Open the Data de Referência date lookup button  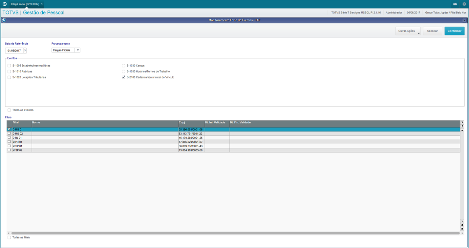coord(25,51)
